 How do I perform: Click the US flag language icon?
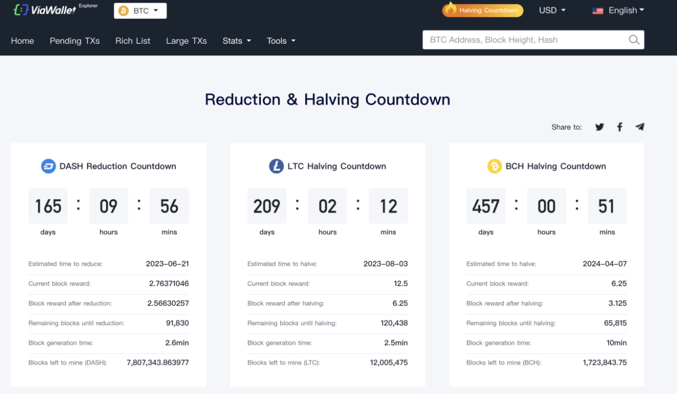[598, 11]
